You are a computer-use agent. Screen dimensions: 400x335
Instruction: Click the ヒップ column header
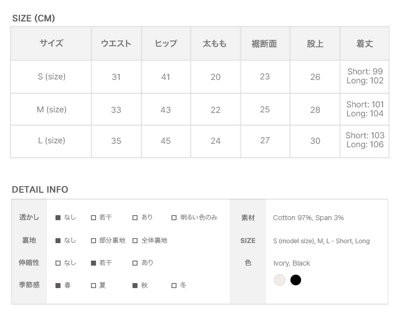pyautogui.click(x=166, y=44)
